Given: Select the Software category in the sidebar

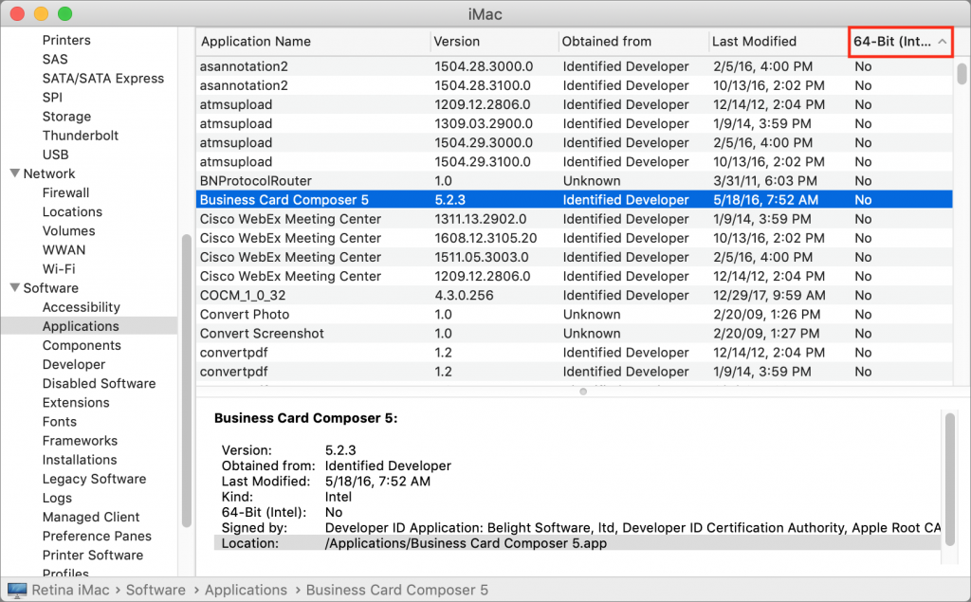Looking at the screenshot, I should 51,288.
